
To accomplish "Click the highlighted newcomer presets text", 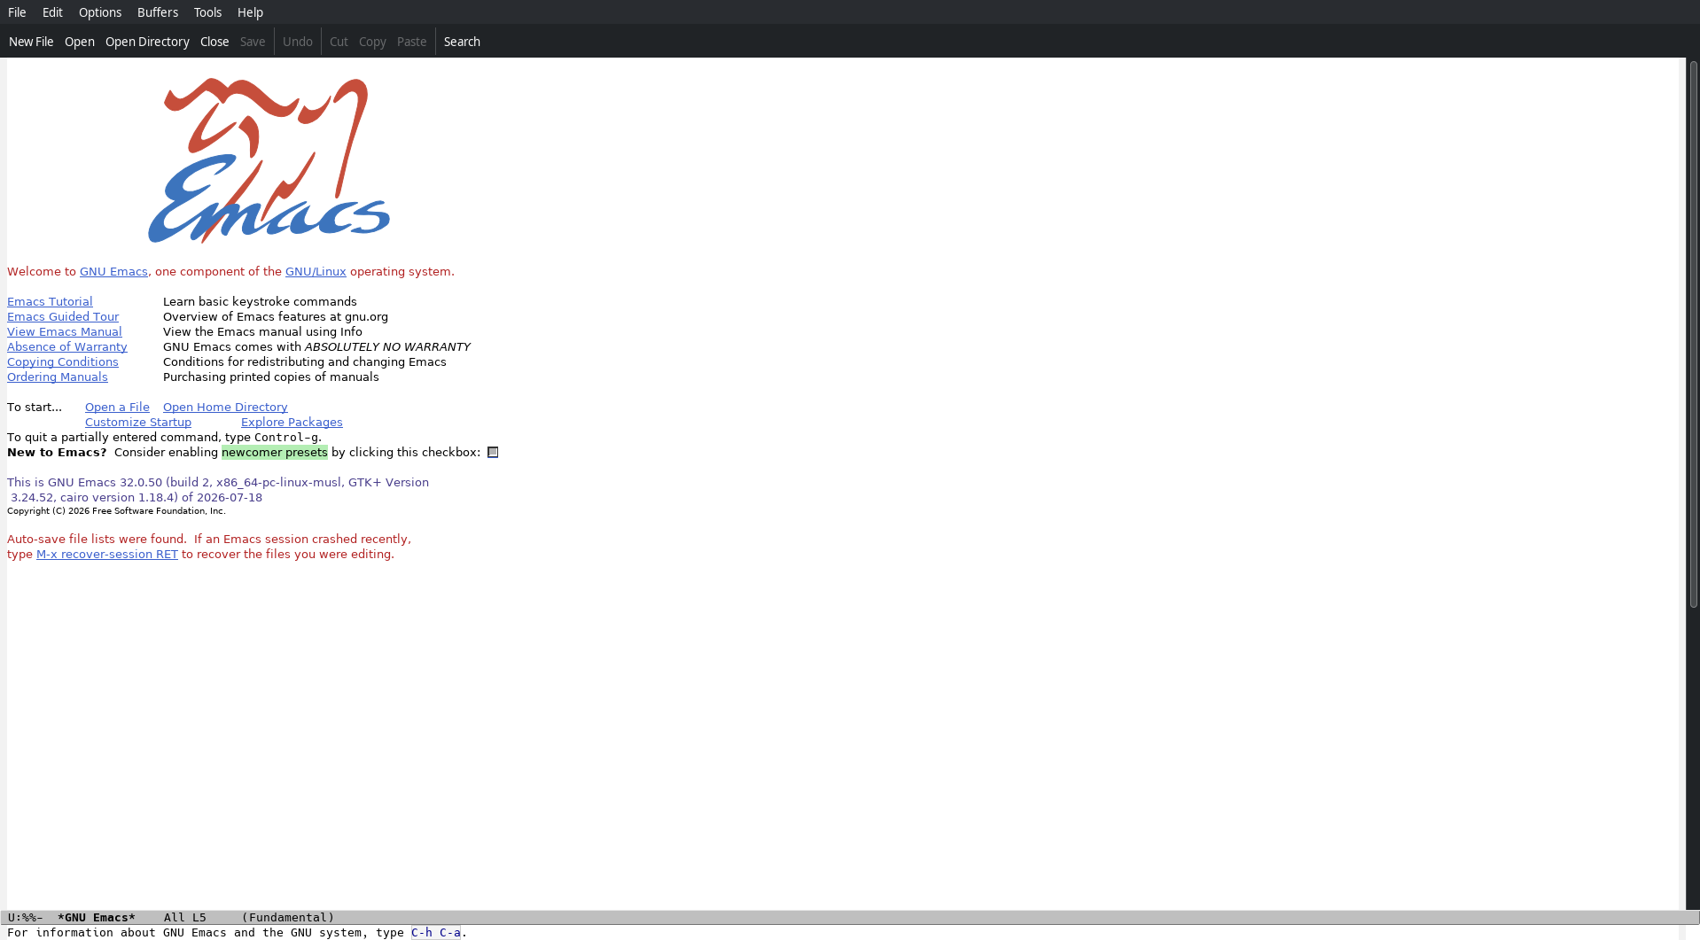I will click(275, 453).
